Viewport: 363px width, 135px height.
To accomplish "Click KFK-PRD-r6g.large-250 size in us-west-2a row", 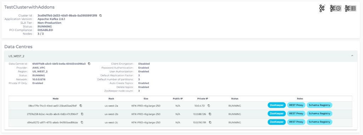I will (x=146, y=106).
